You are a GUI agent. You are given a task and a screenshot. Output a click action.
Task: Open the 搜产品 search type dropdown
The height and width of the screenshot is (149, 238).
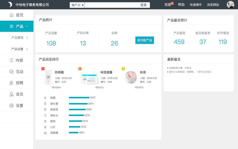click(77, 5)
